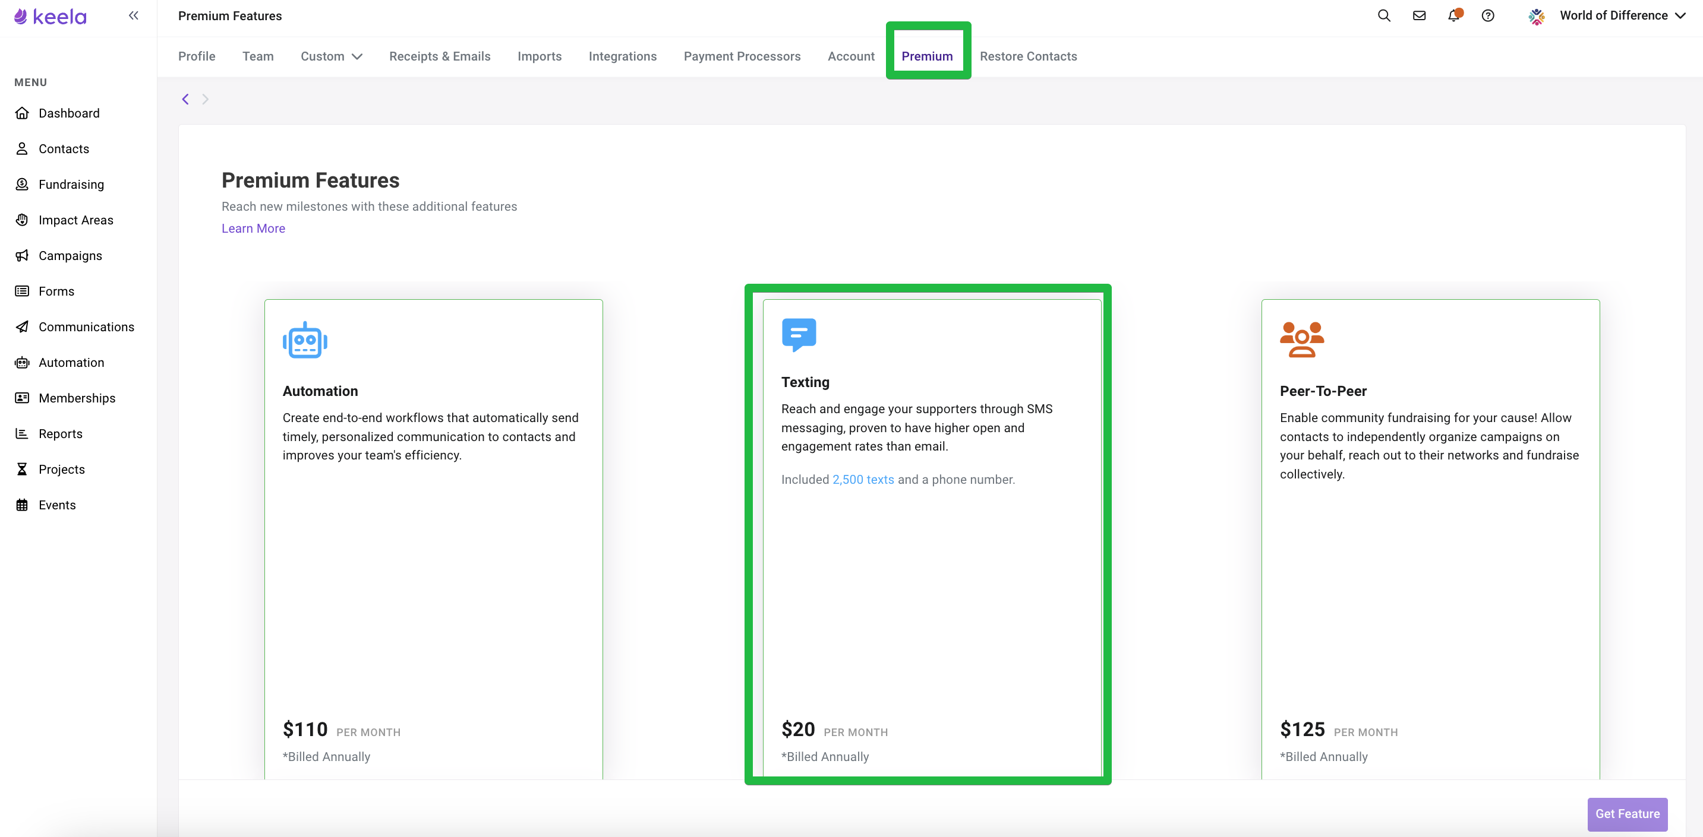Open the Restore Contacts tab

(x=1028, y=56)
